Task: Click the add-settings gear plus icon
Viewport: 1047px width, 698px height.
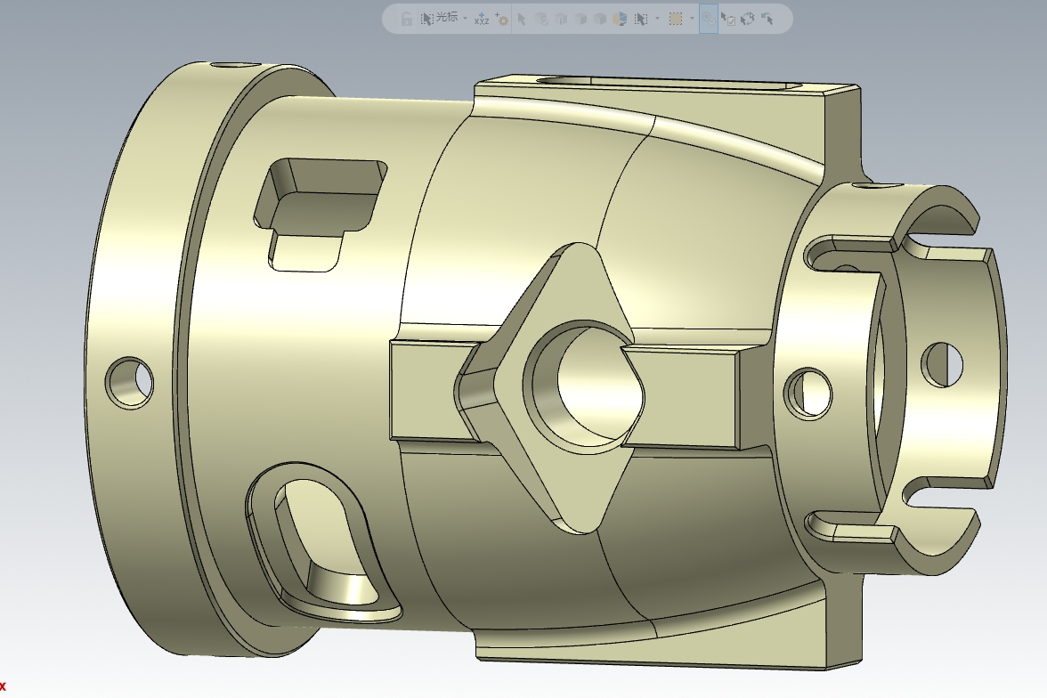Action: (x=501, y=19)
